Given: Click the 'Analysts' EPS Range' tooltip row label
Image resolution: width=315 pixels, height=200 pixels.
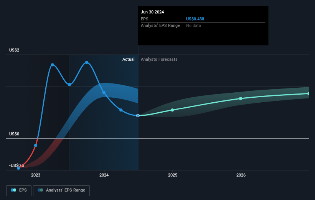Looking at the screenshot, I should [160, 26].
